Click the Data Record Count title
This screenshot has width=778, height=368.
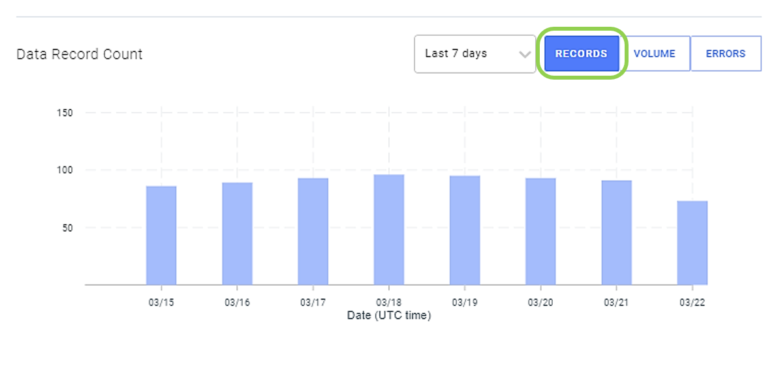click(x=80, y=54)
